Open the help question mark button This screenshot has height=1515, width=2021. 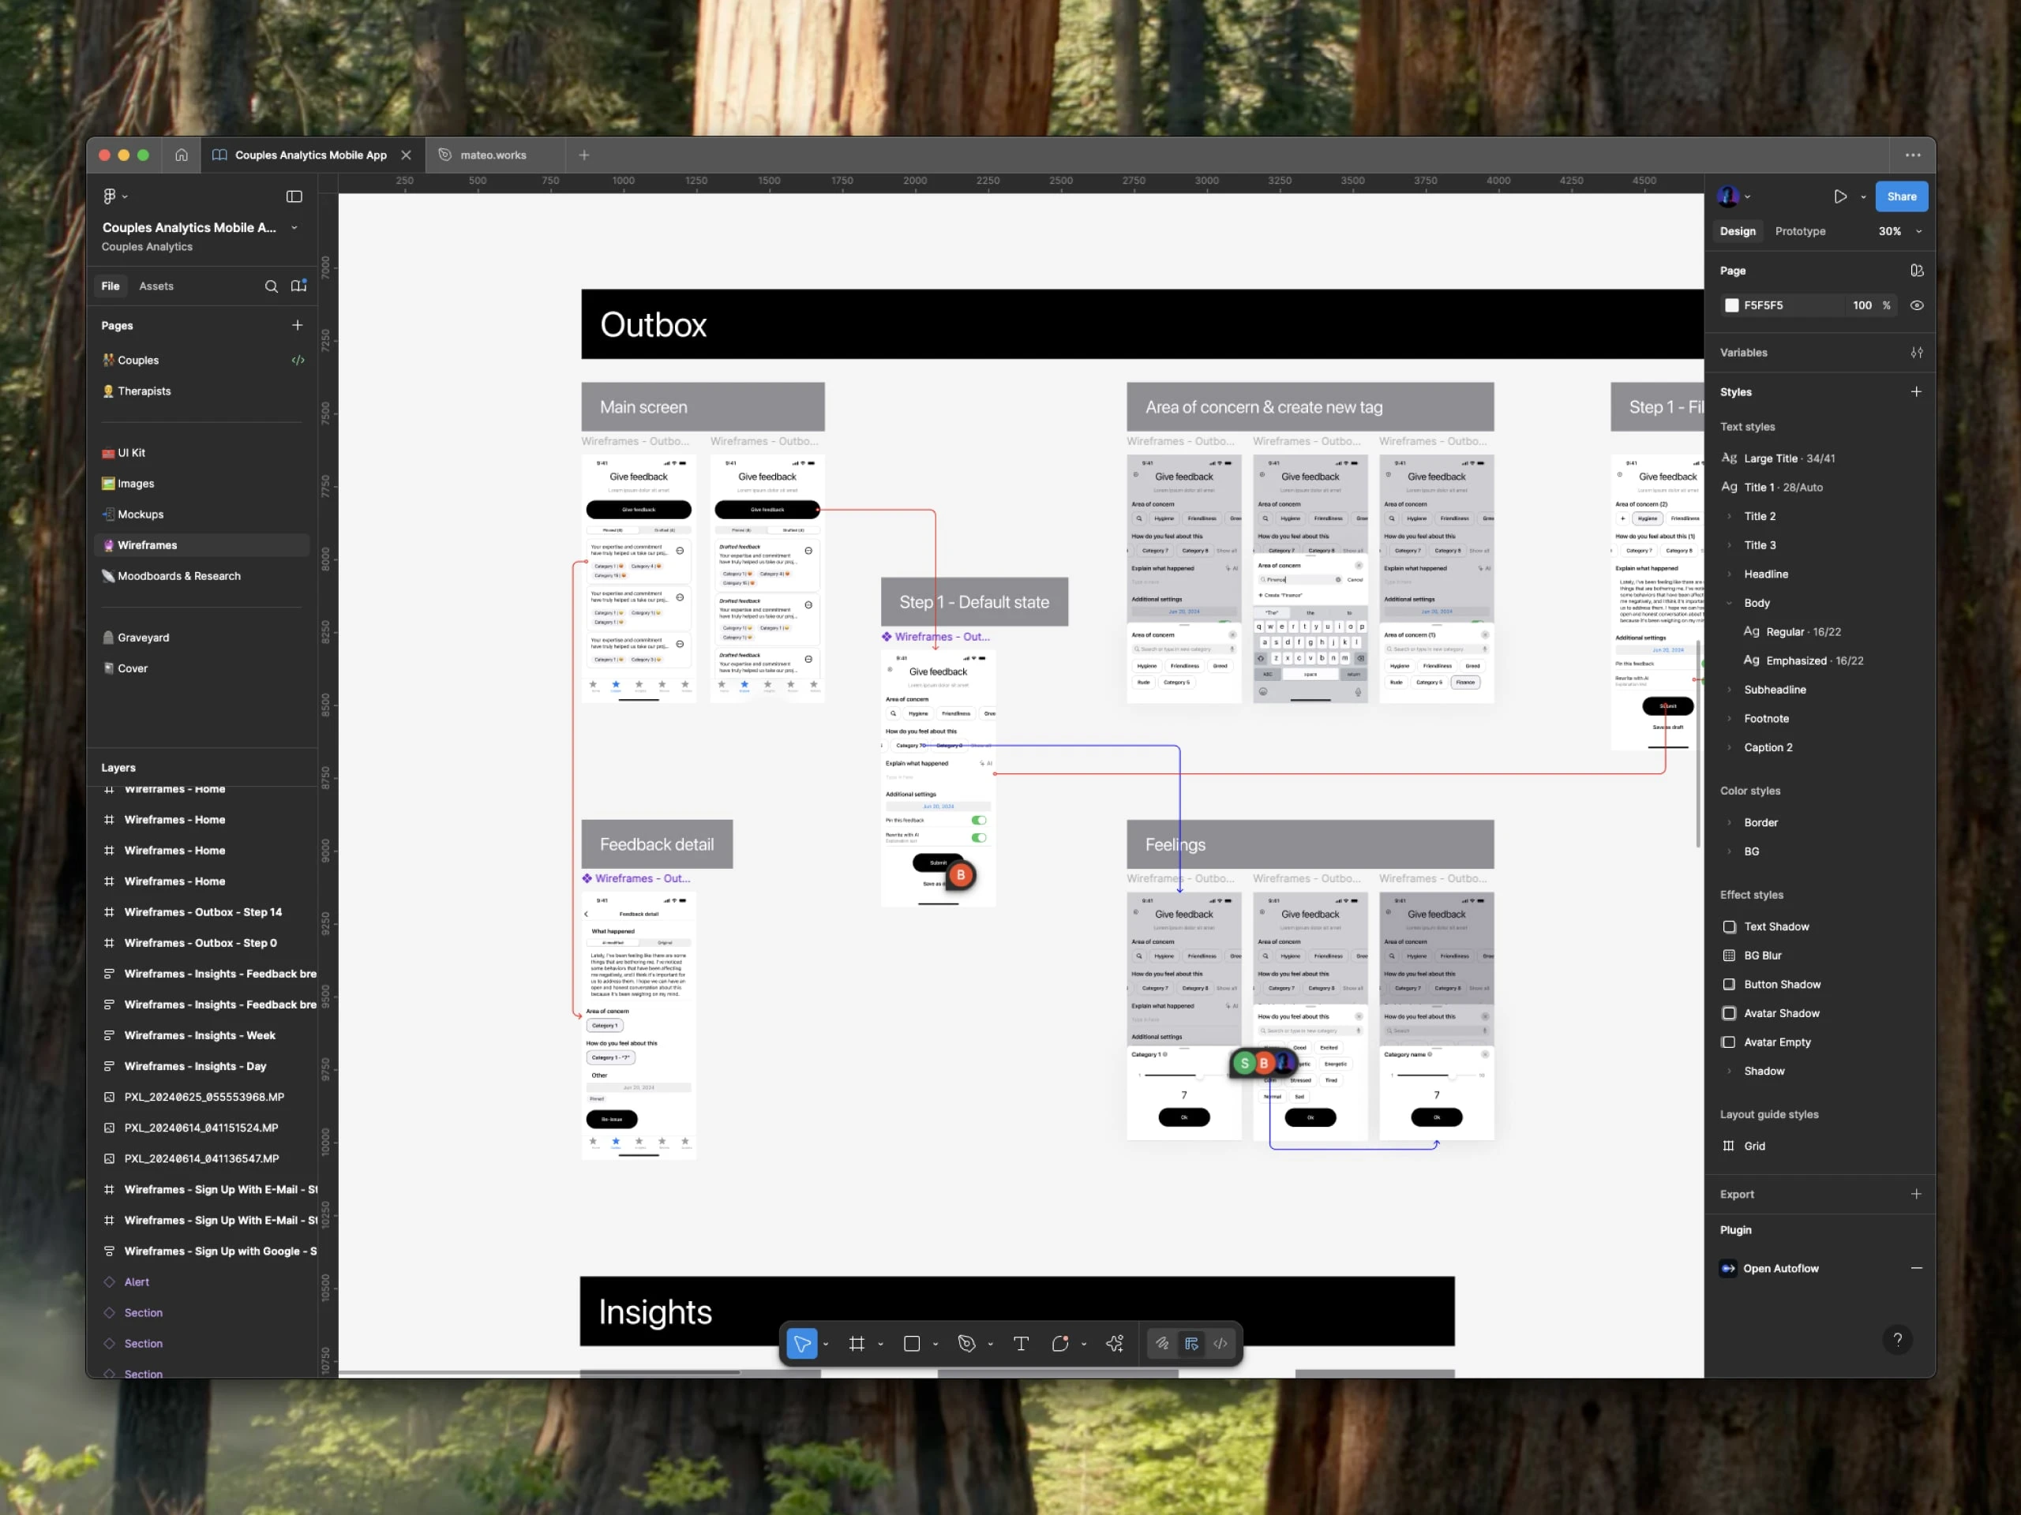pos(1898,1340)
